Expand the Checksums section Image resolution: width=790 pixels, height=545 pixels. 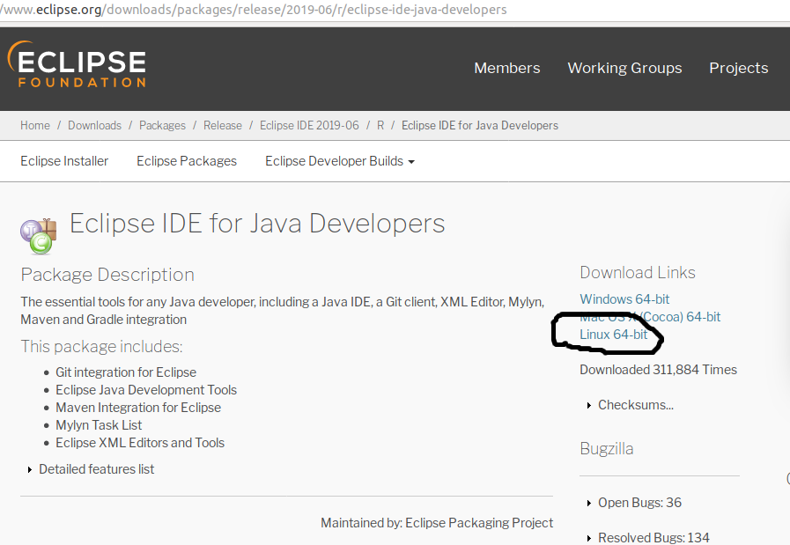point(631,405)
